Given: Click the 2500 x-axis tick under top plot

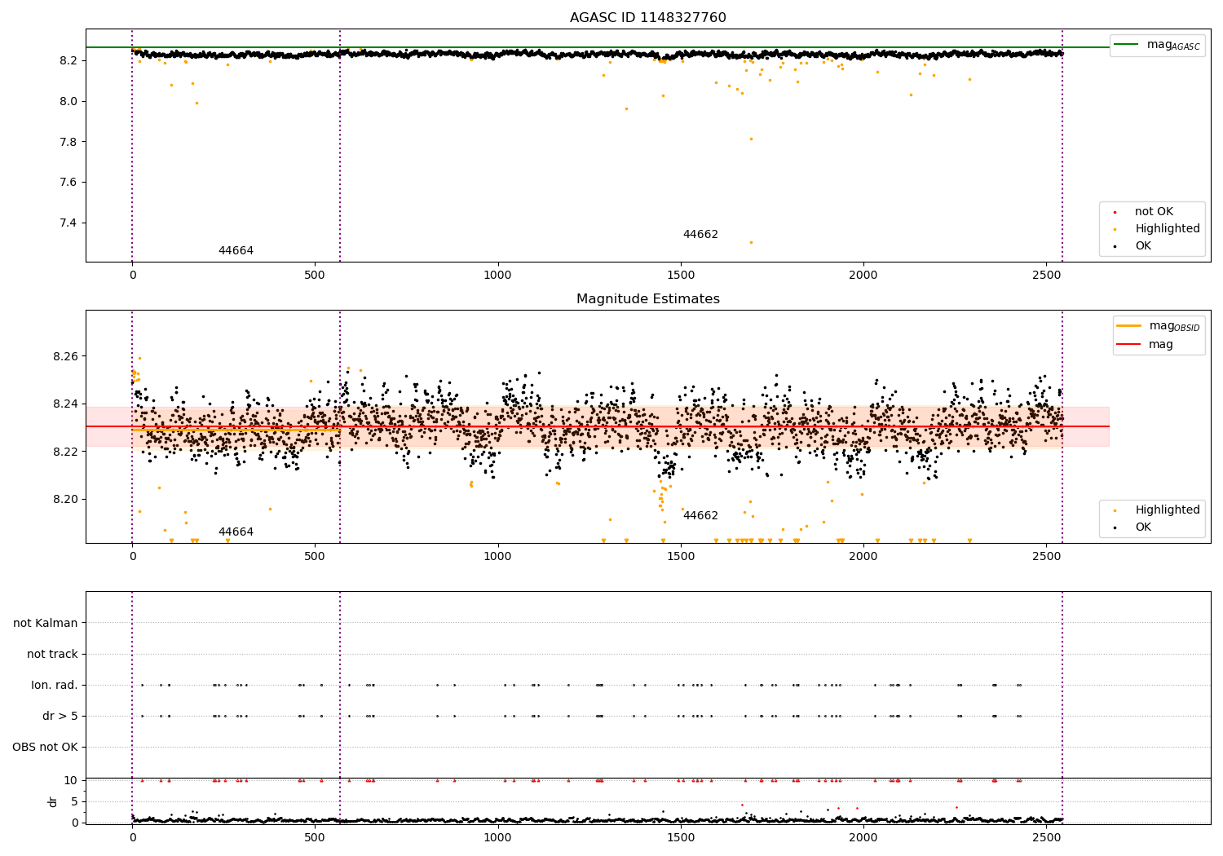Looking at the screenshot, I should click(1046, 276).
